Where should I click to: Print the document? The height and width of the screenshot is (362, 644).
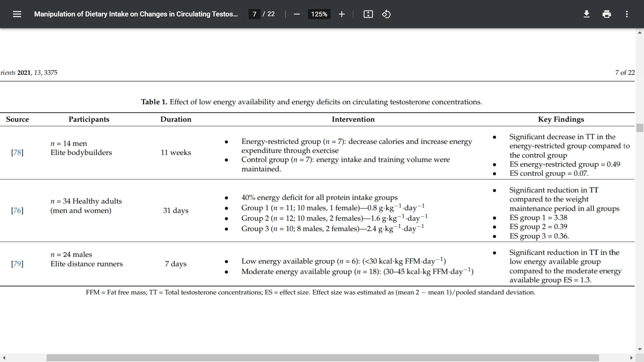pyautogui.click(x=606, y=14)
